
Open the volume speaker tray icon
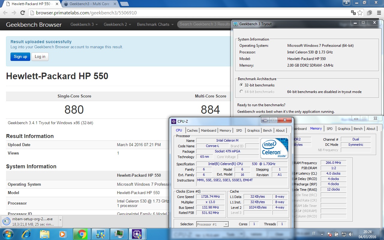click(351, 234)
